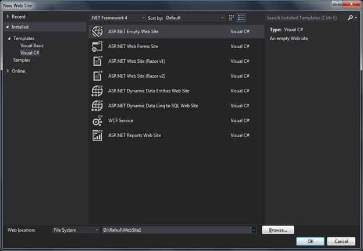Open the search options dropdown arrow
Viewport: 363px width, 251px height.
tap(356, 17)
